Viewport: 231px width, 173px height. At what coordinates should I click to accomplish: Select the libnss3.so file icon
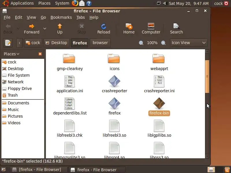tap(159, 148)
